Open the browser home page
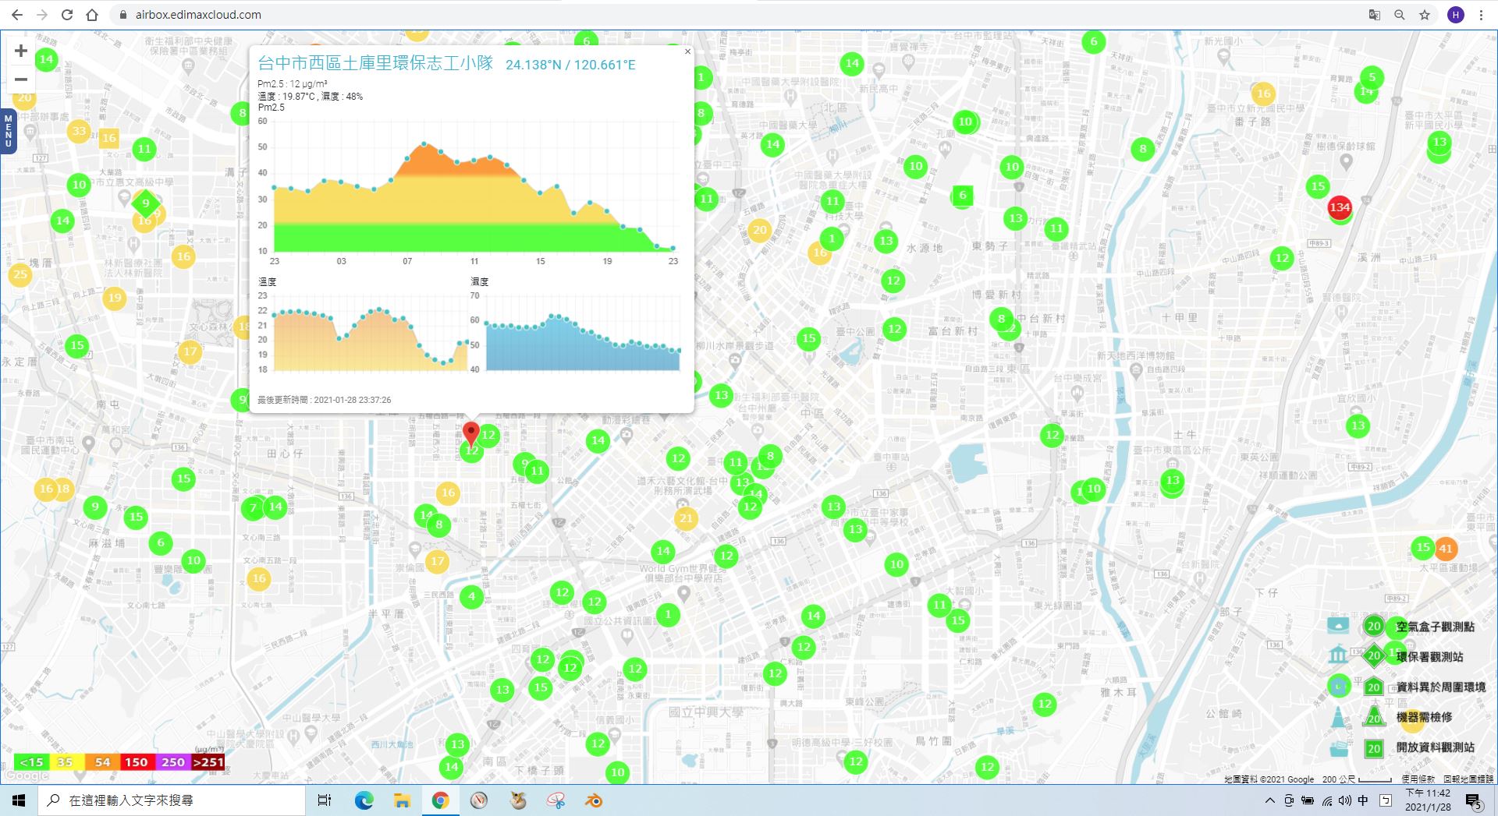Viewport: 1498px width, 816px height. [92, 15]
